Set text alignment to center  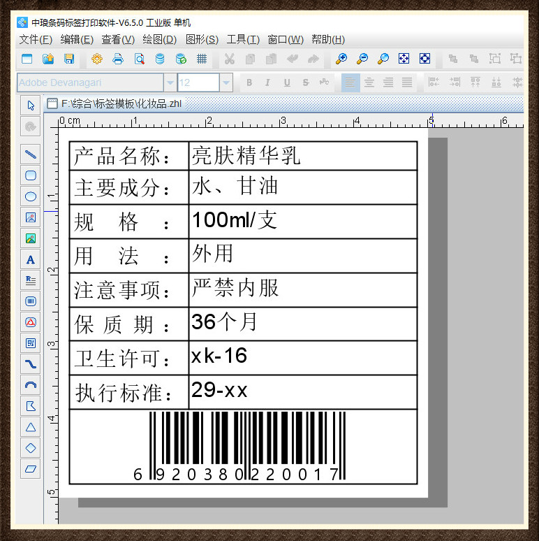(369, 82)
